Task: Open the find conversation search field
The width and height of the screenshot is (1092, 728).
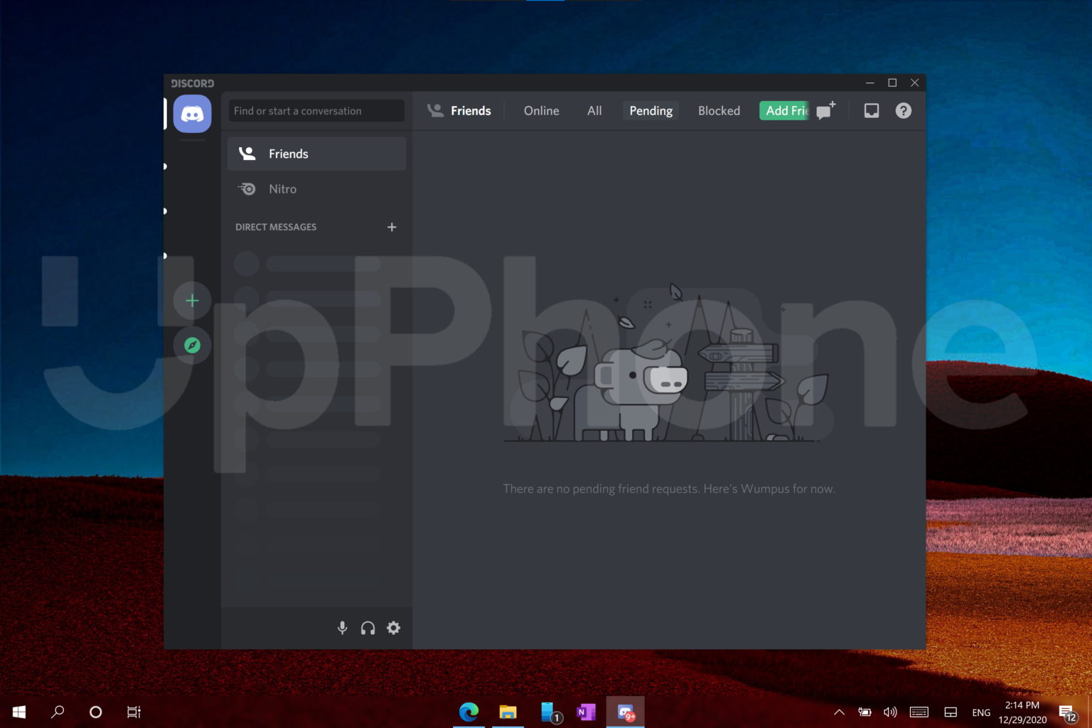Action: click(x=316, y=110)
